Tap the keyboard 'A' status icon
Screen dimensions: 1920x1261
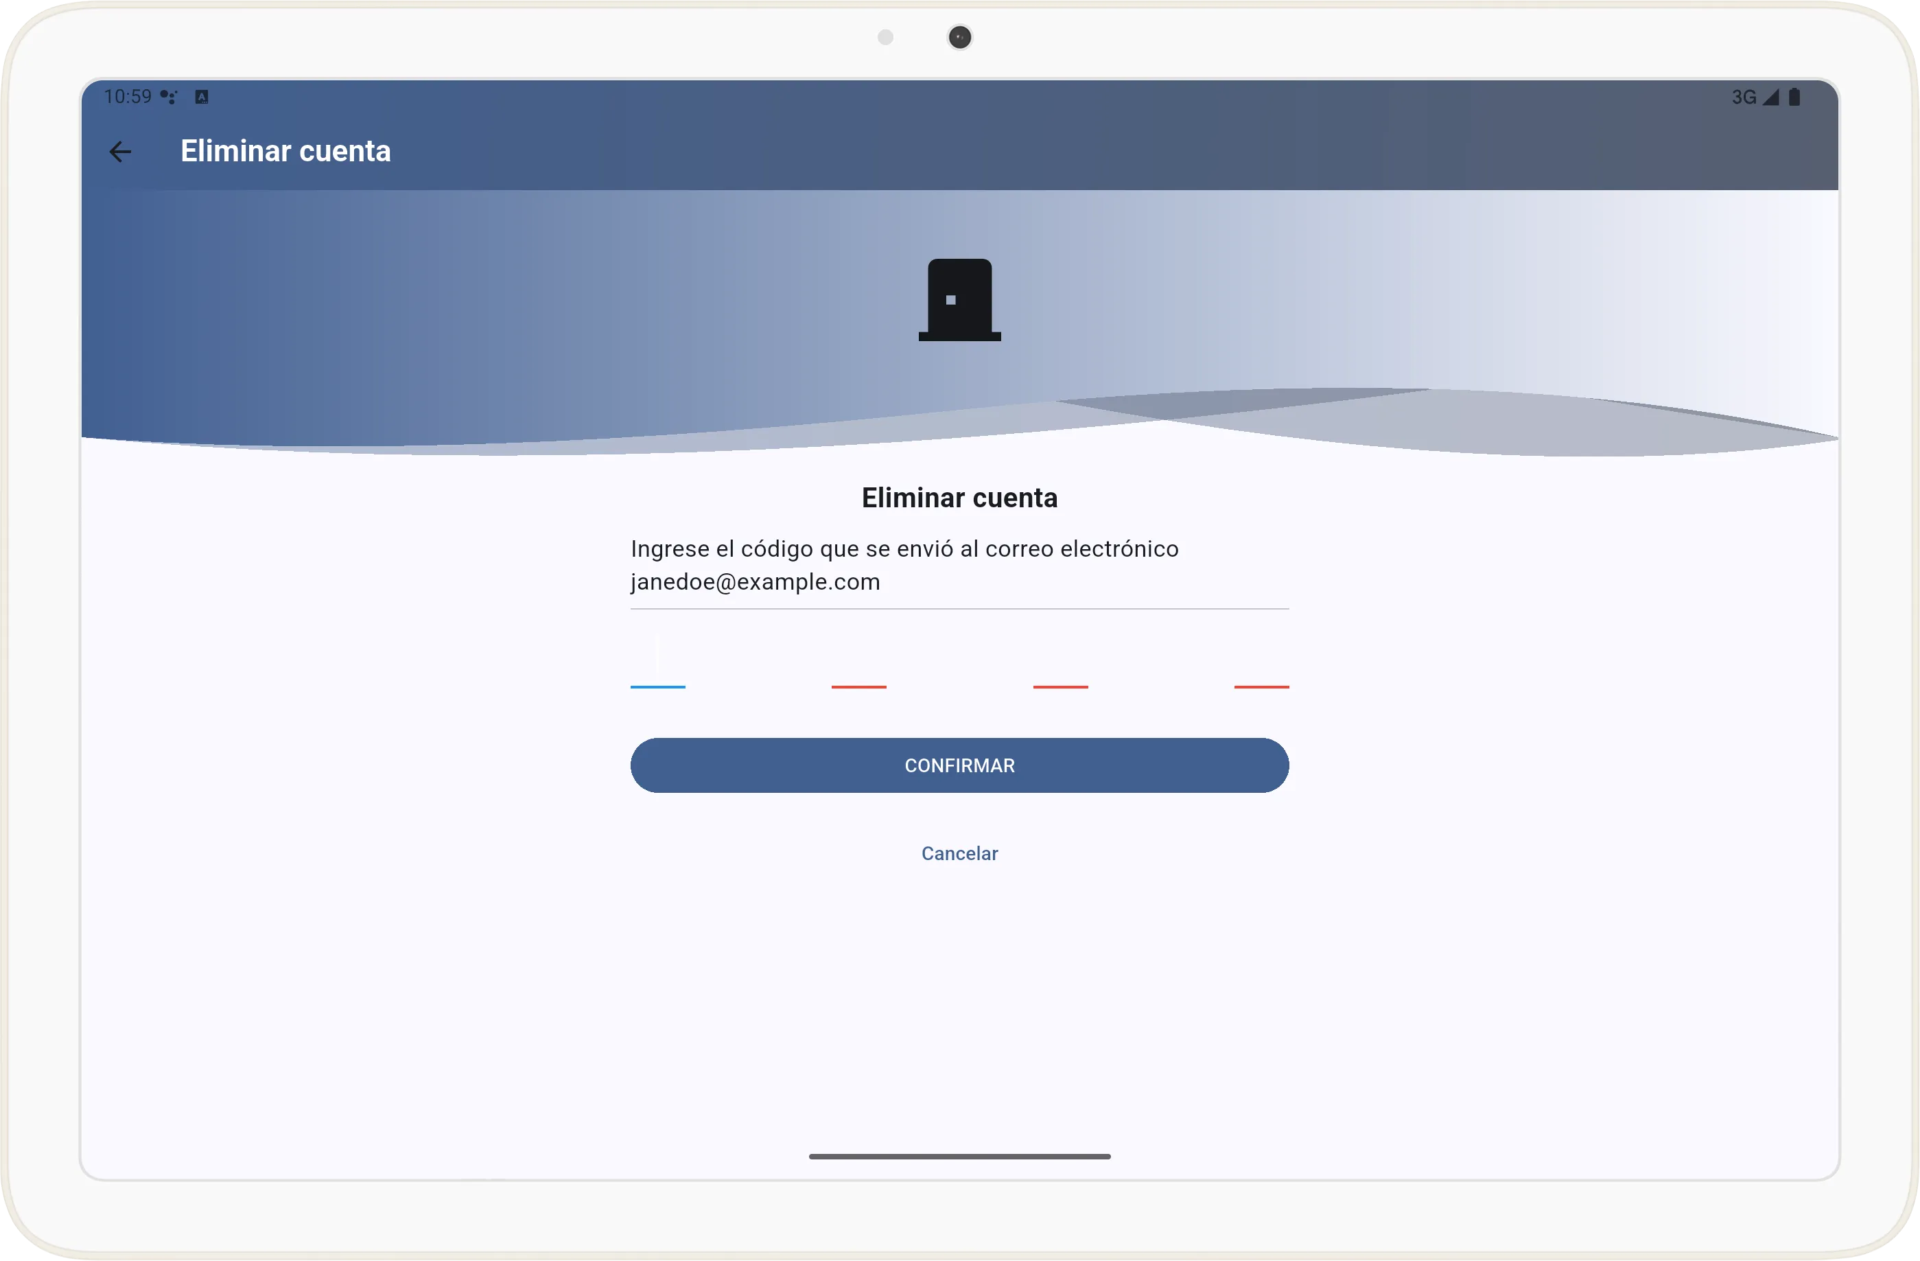point(202,97)
